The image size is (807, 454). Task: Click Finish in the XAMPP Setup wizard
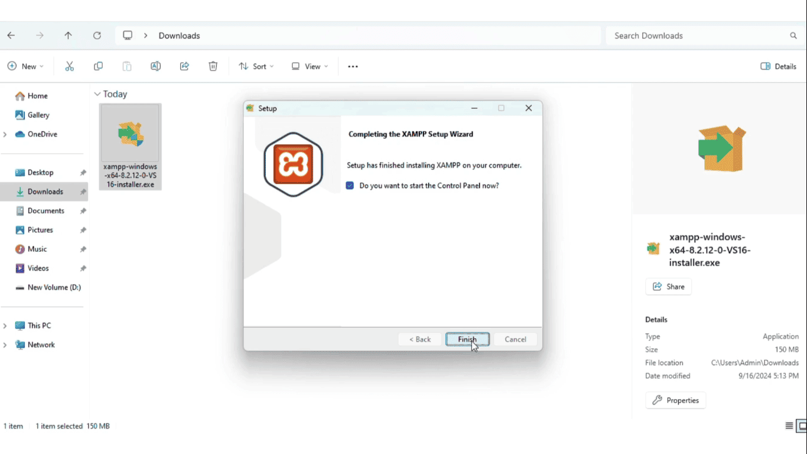click(467, 339)
